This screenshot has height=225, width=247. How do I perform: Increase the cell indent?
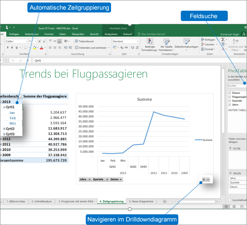pos(70,47)
